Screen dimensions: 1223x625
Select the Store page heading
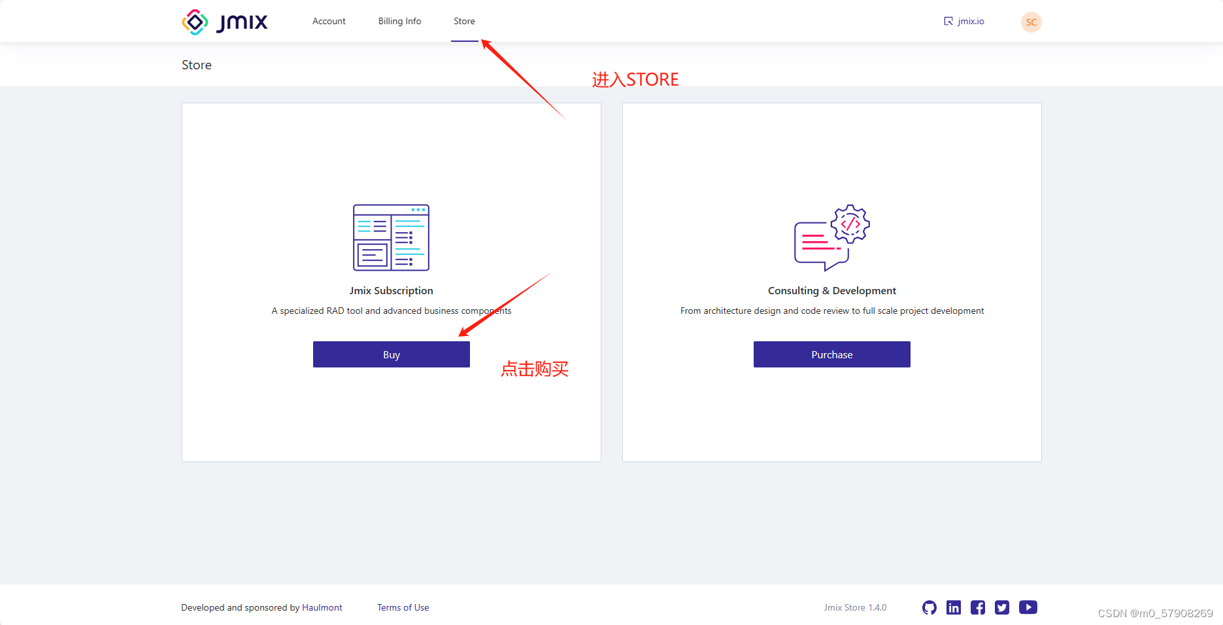coord(196,64)
